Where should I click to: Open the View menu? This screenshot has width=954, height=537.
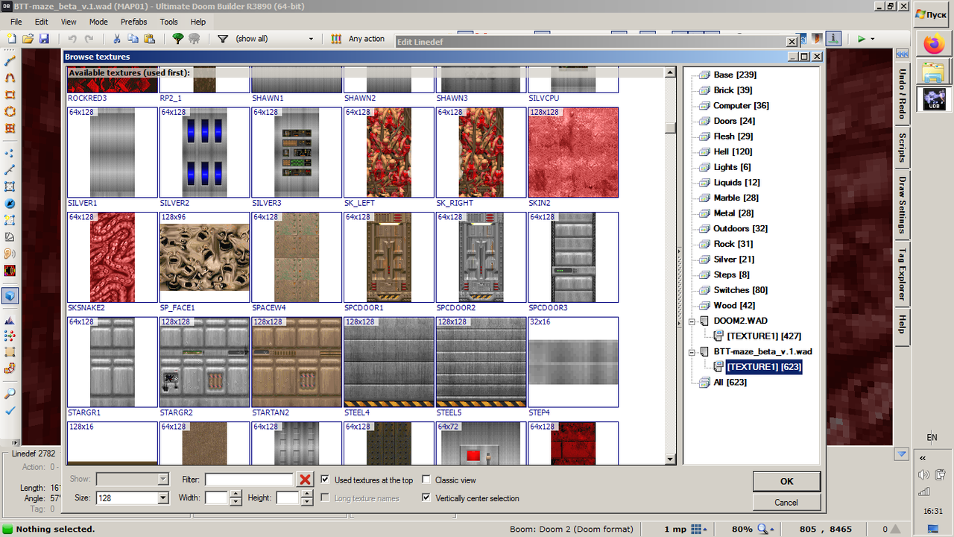coord(69,22)
